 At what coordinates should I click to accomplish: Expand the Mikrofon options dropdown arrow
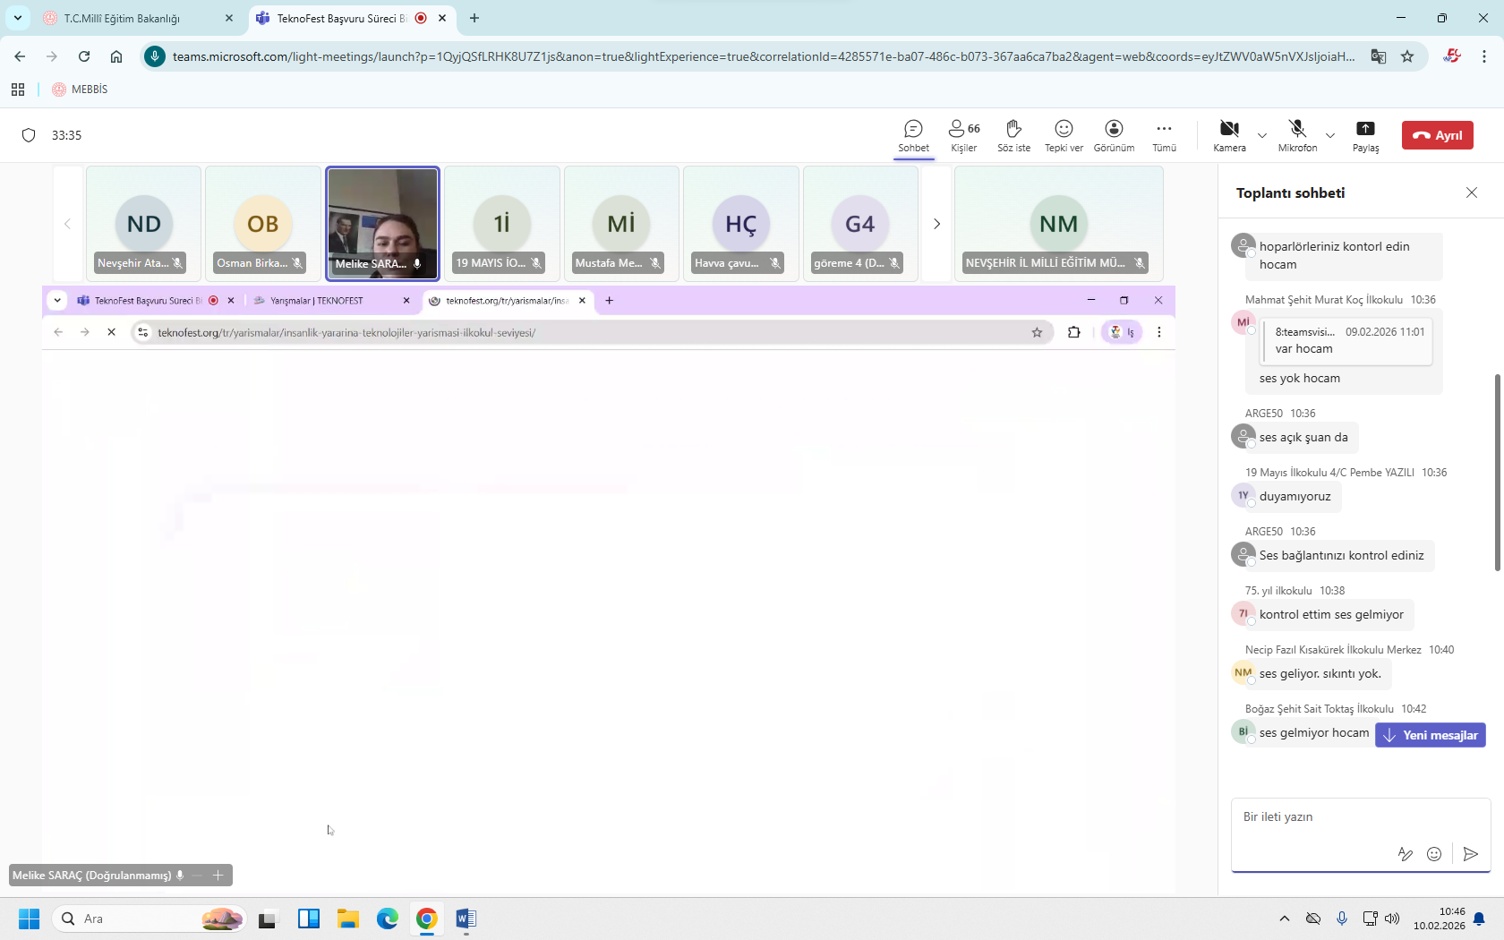pos(1330,136)
